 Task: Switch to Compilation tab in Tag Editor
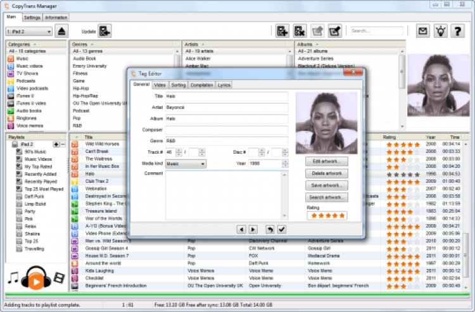click(201, 85)
